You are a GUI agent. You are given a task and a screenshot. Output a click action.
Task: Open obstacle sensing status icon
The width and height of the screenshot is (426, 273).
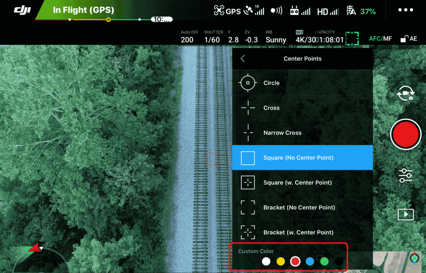[x=277, y=10]
